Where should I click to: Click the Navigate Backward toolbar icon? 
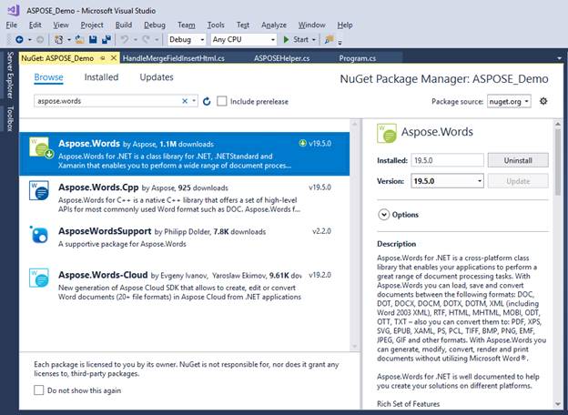pos(19,39)
